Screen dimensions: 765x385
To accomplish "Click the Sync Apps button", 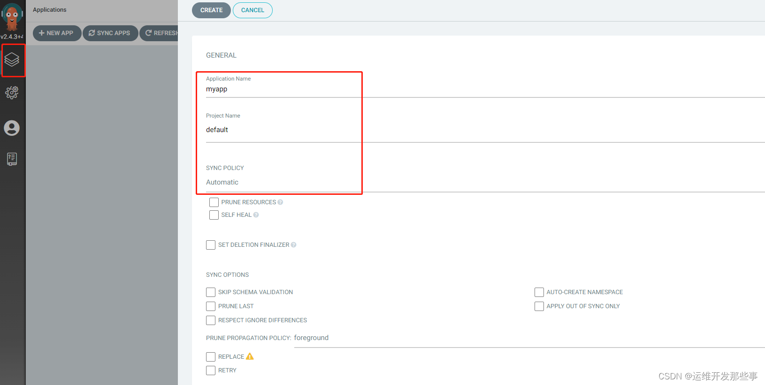I will coord(110,33).
